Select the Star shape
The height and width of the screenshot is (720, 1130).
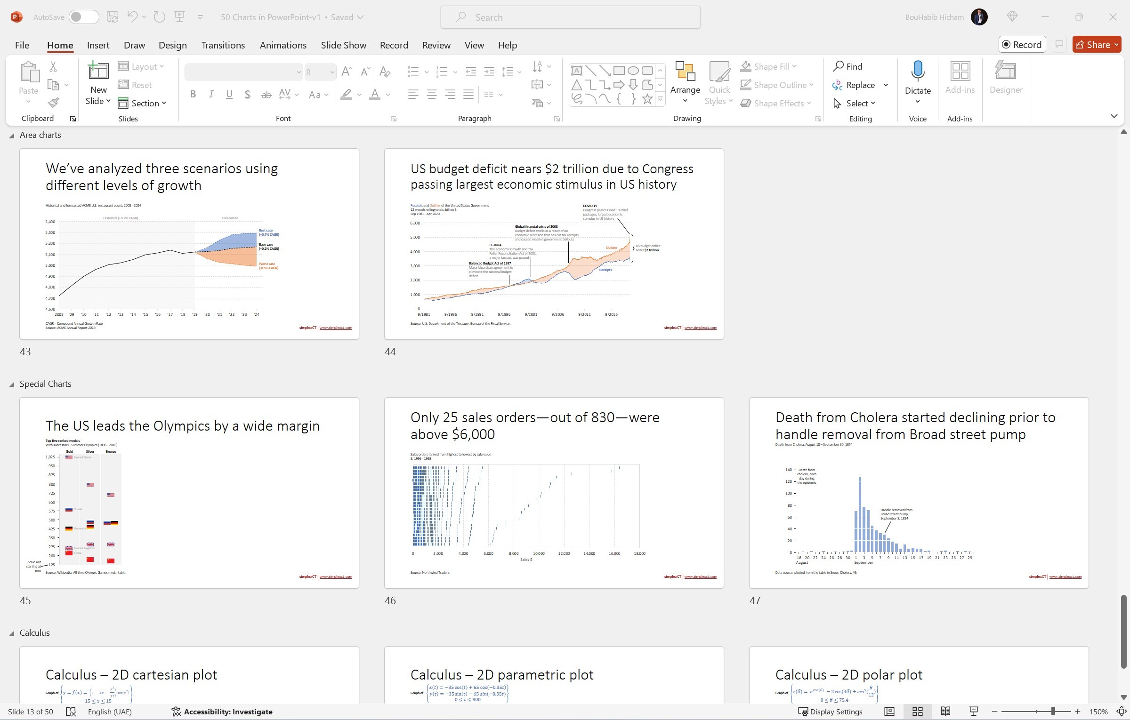click(x=647, y=99)
